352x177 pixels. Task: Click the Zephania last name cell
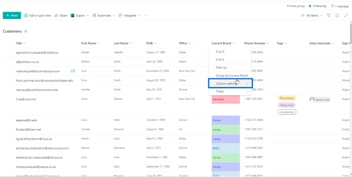coord(119,148)
